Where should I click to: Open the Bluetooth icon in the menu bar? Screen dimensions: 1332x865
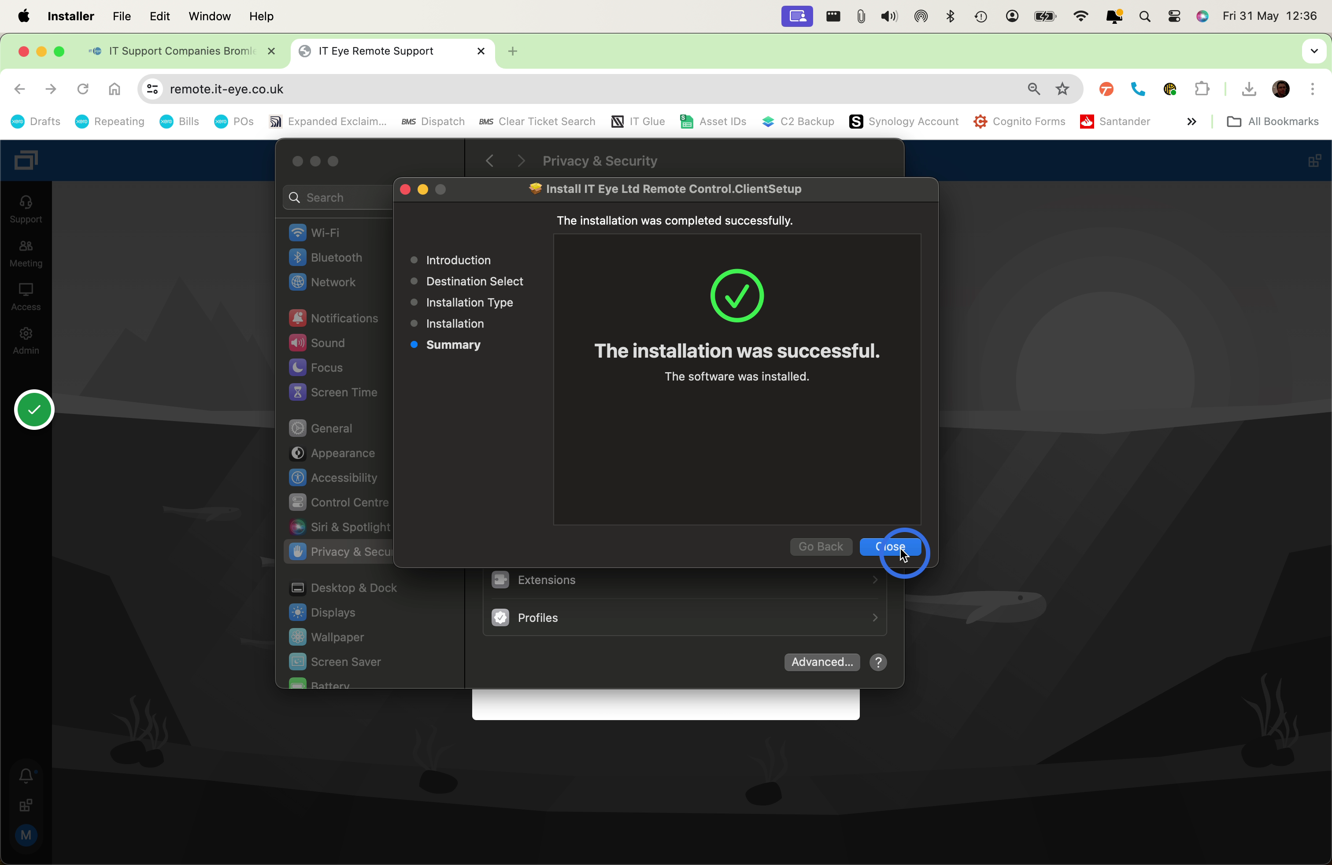pos(950,16)
